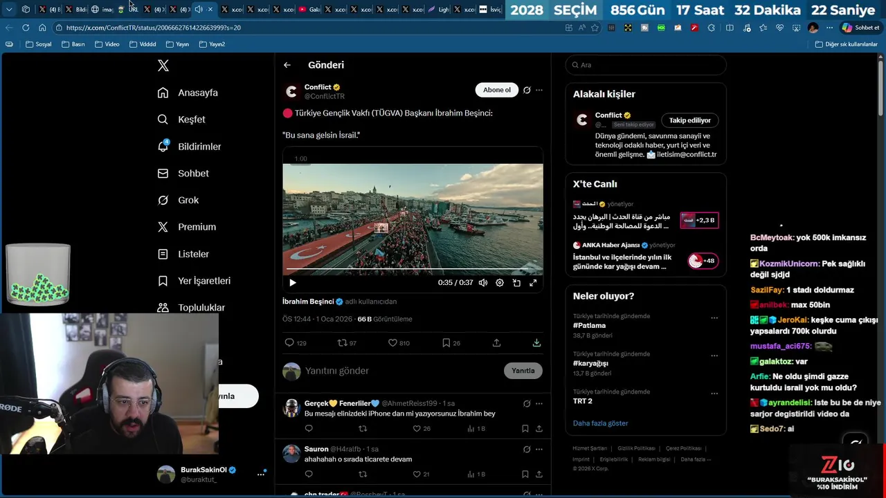Image resolution: width=886 pixels, height=498 pixels.
Task: Click Grok icon on Conflict's post
Action: [x=527, y=90]
